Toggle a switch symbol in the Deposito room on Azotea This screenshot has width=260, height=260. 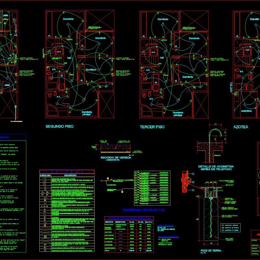point(249,37)
